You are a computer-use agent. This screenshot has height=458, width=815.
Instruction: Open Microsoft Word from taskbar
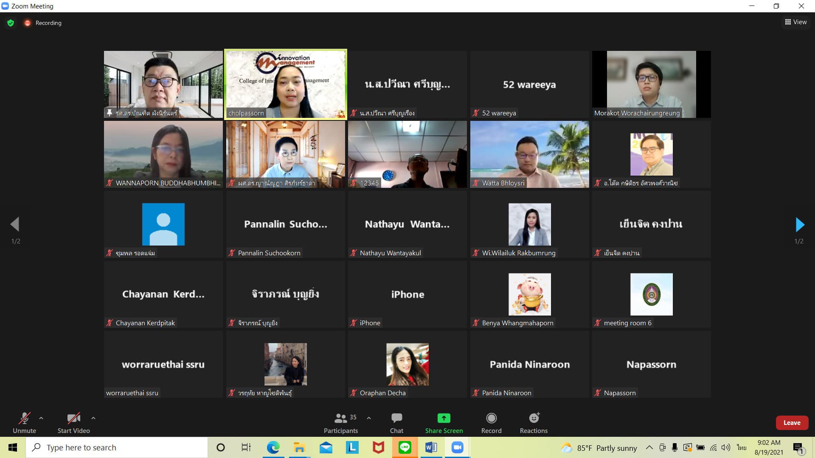pyautogui.click(x=431, y=447)
